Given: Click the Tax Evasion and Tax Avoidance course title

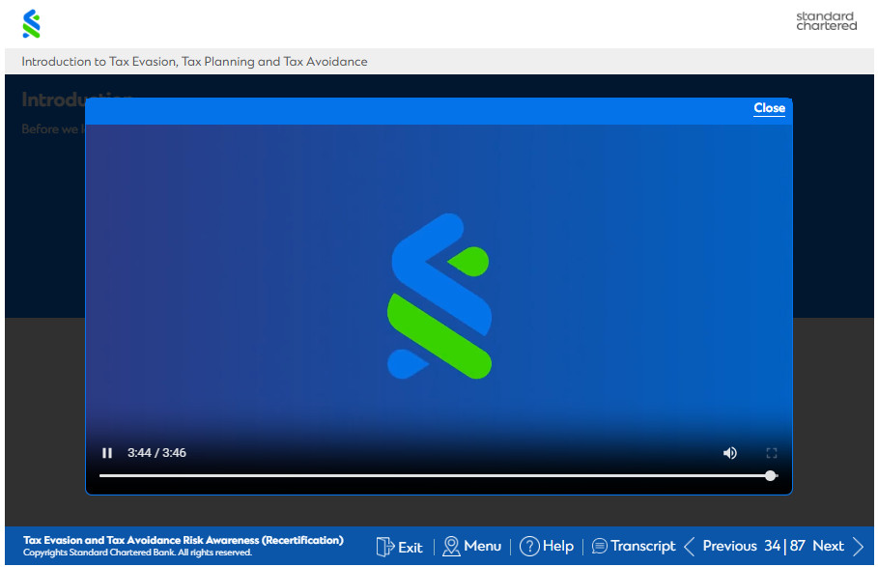Looking at the screenshot, I should click(x=184, y=540).
